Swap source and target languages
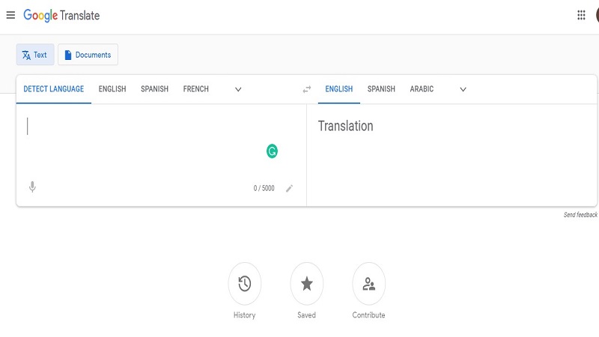The height and width of the screenshot is (337, 599). pyautogui.click(x=307, y=89)
